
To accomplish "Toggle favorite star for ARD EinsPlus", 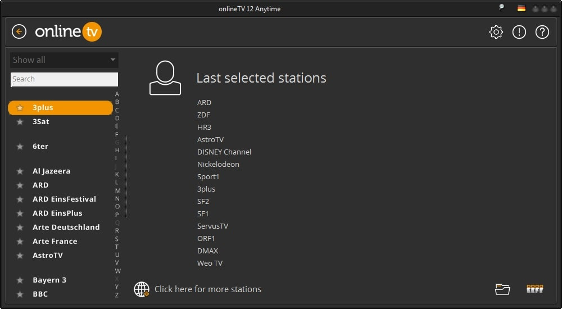I will click(20, 213).
